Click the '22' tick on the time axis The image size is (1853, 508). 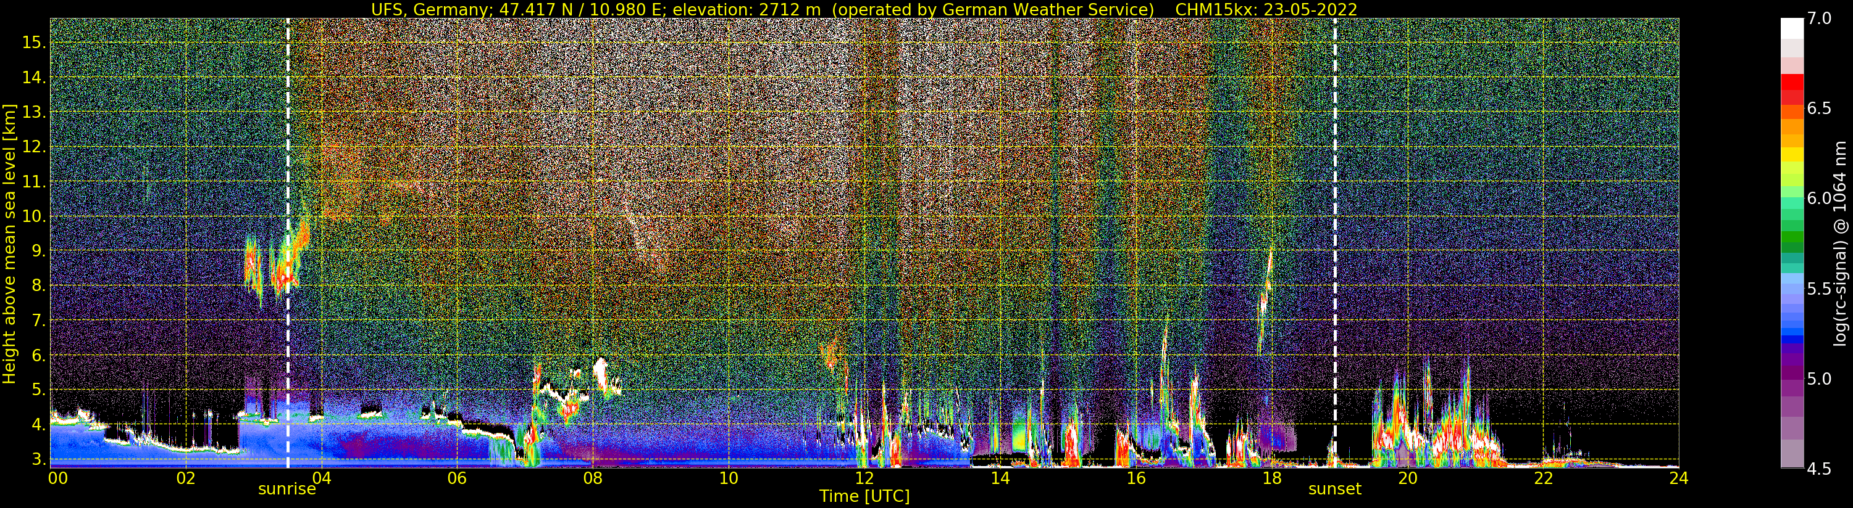click(x=1543, y=478)
